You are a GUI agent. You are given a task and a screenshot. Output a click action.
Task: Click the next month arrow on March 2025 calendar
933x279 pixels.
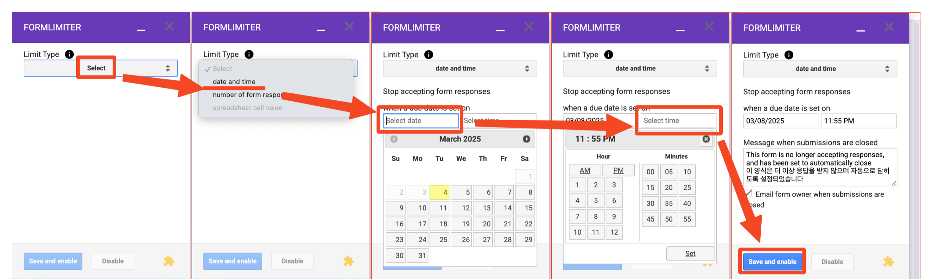(527, 139)
